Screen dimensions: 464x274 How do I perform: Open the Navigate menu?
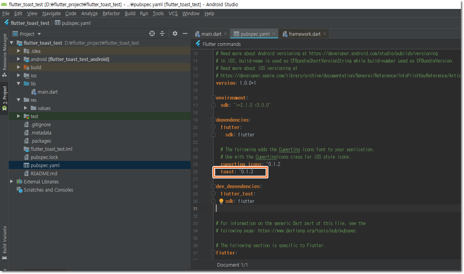click(51, 13)
